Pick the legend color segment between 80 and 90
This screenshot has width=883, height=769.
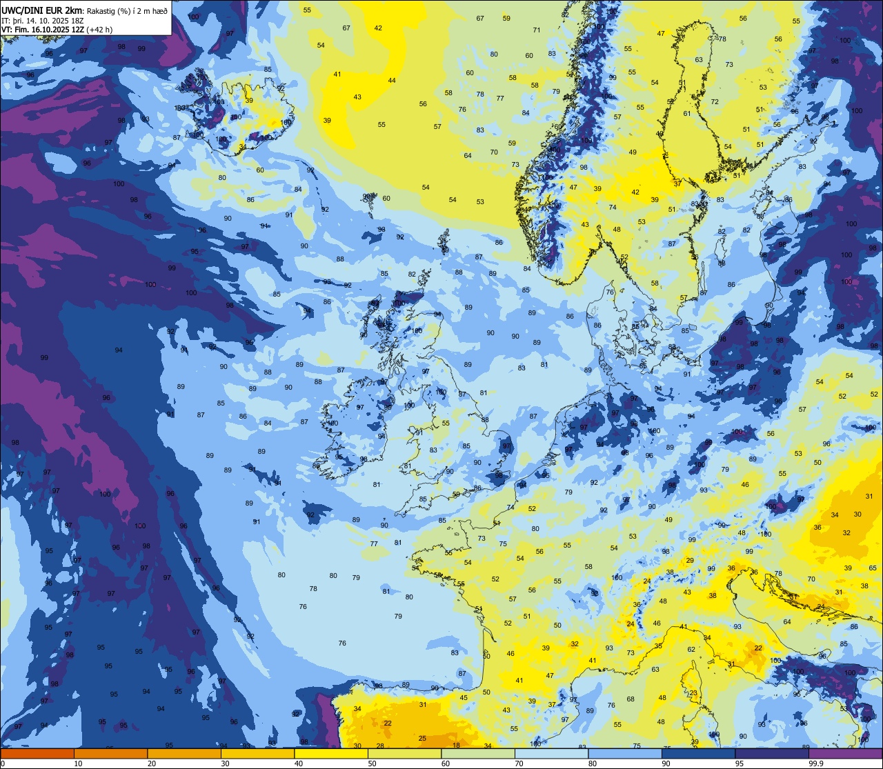click(x=625, y=753)
